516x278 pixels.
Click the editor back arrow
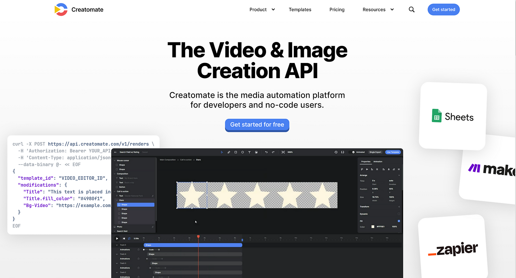coord(115,152)
